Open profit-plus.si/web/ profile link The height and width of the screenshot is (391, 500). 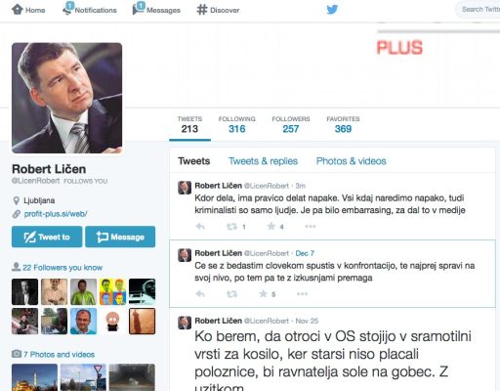(x=56, y=214)
